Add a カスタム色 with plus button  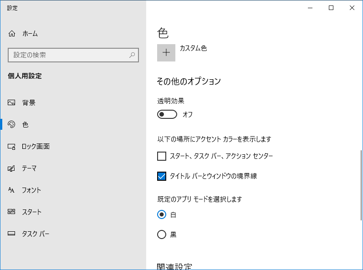(166, 53)
